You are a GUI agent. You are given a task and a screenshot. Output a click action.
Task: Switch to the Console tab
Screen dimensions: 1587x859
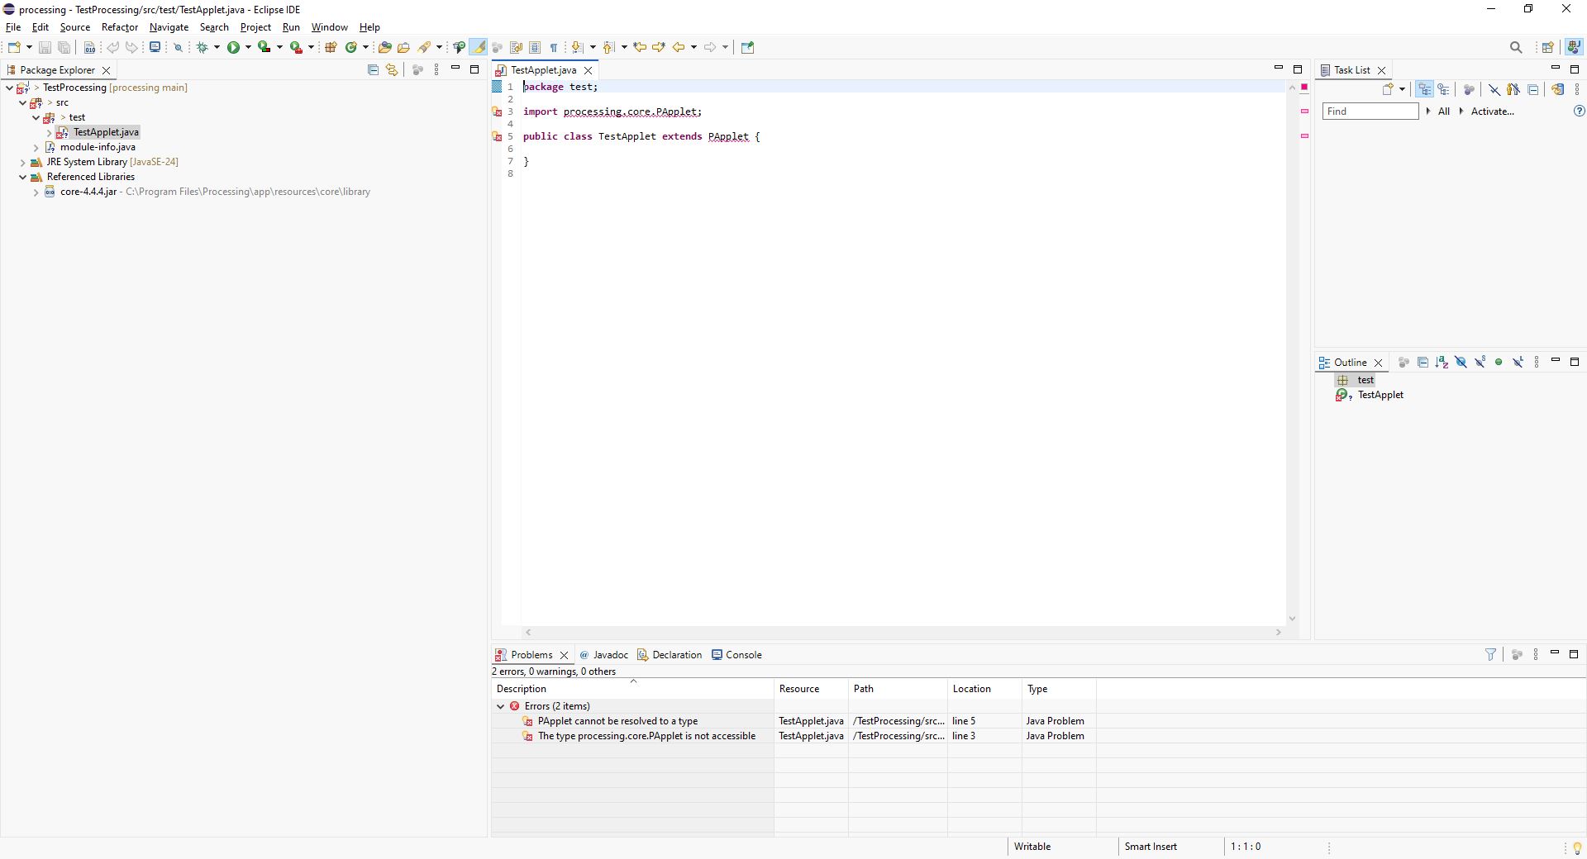tap(736, 655)
